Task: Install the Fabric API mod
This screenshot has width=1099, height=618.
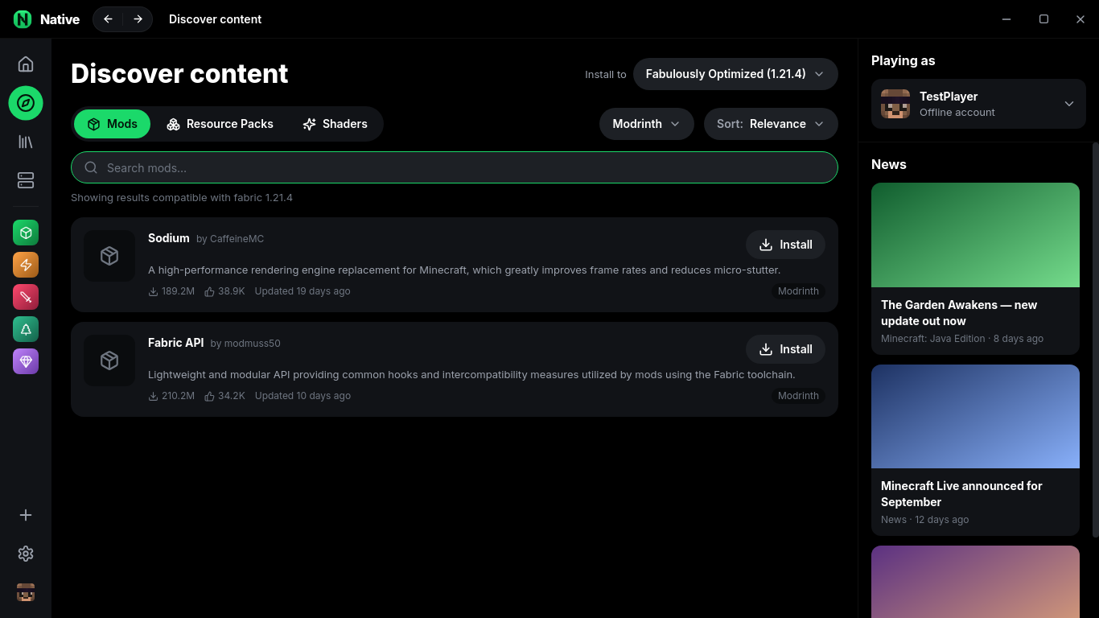Action: point(785,349)
